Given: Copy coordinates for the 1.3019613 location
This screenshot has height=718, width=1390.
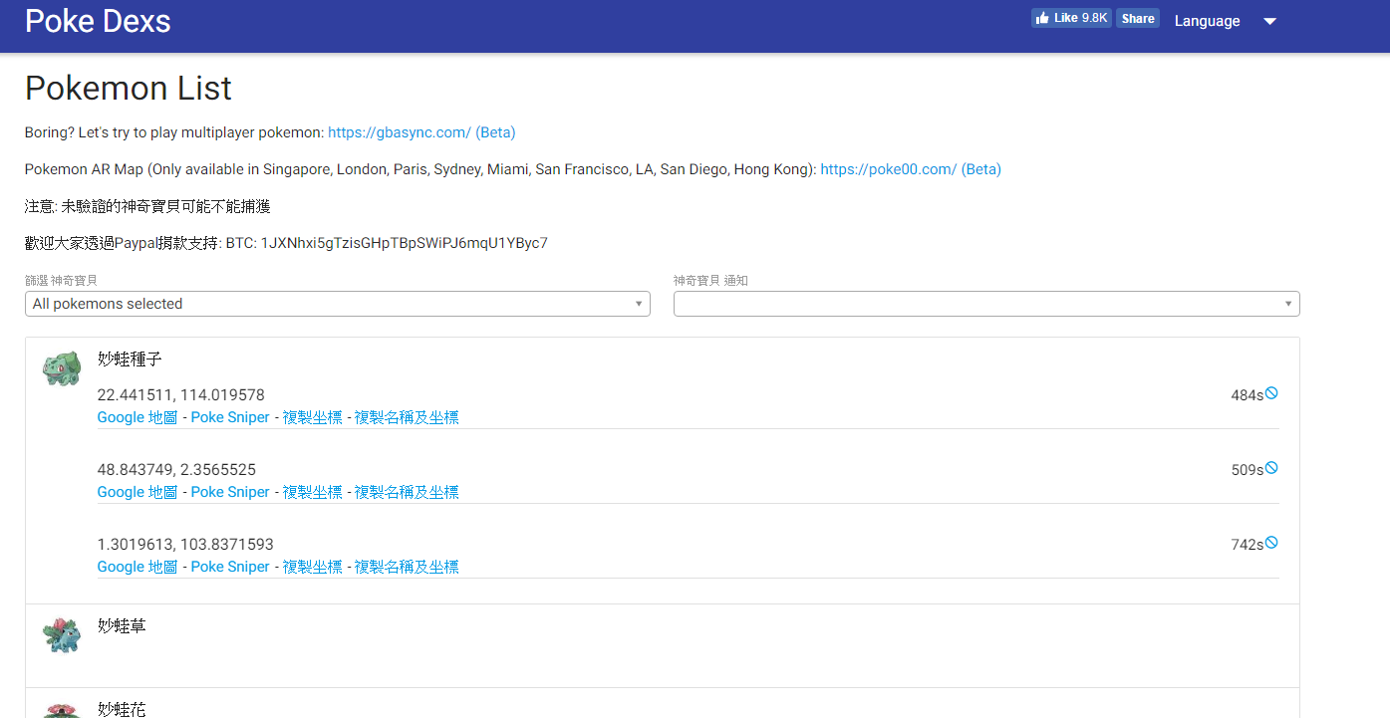Looking at the screenshot, I should [312, 567].
